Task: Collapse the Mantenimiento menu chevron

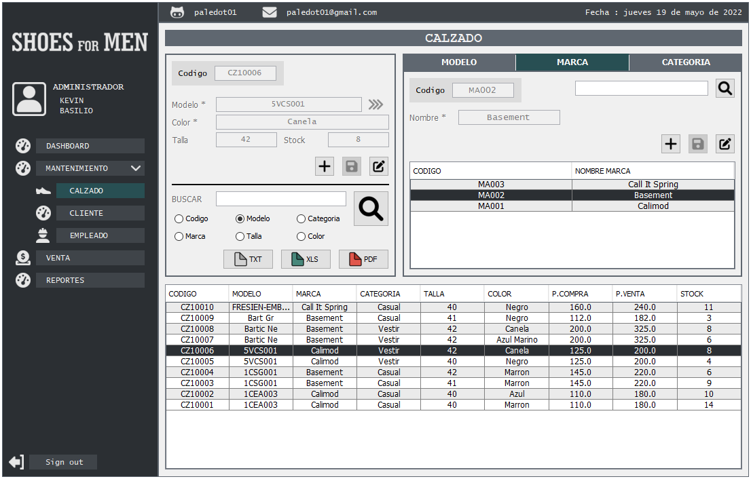Action: tap(136, 168)
